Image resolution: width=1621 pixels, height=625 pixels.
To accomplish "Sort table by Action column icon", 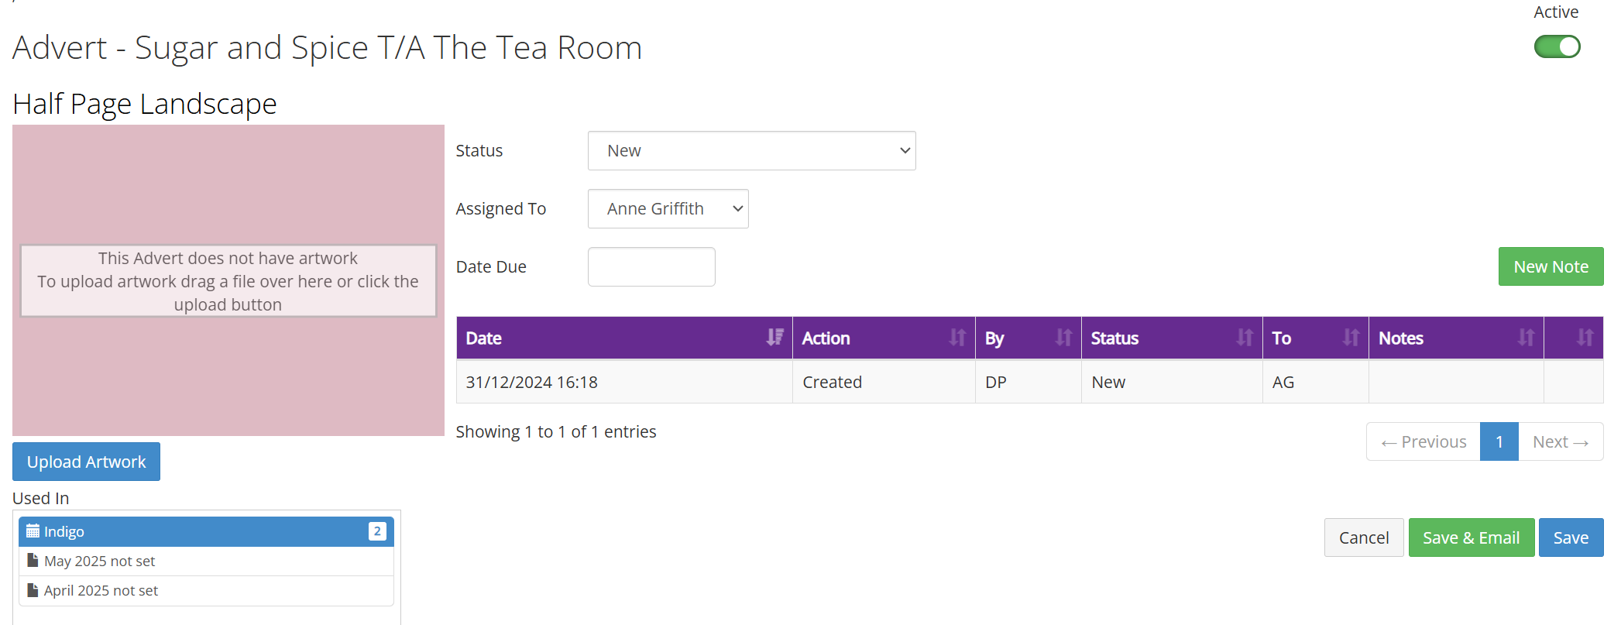I will 958,338.
